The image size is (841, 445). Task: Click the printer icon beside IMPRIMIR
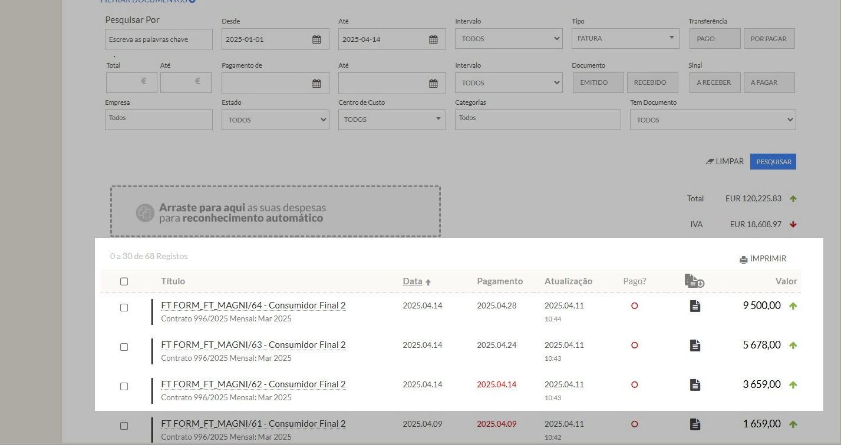point(743,259)
